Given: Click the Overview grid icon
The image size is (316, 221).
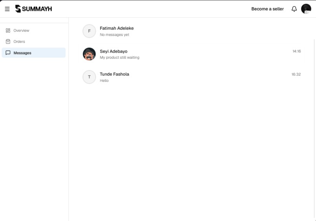Looking at the screenshot, I should (x=8, y=31).
